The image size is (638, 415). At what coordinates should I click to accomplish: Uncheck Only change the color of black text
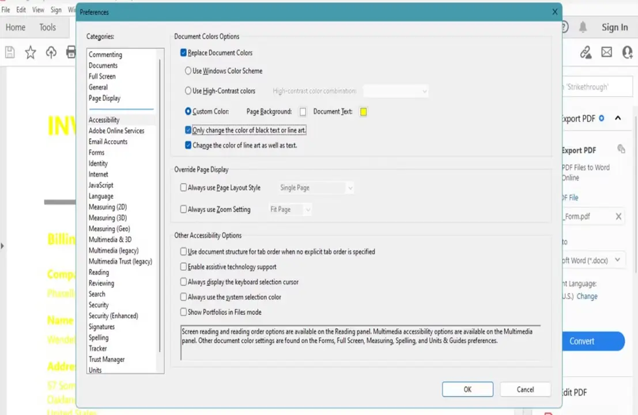point(188,130)
